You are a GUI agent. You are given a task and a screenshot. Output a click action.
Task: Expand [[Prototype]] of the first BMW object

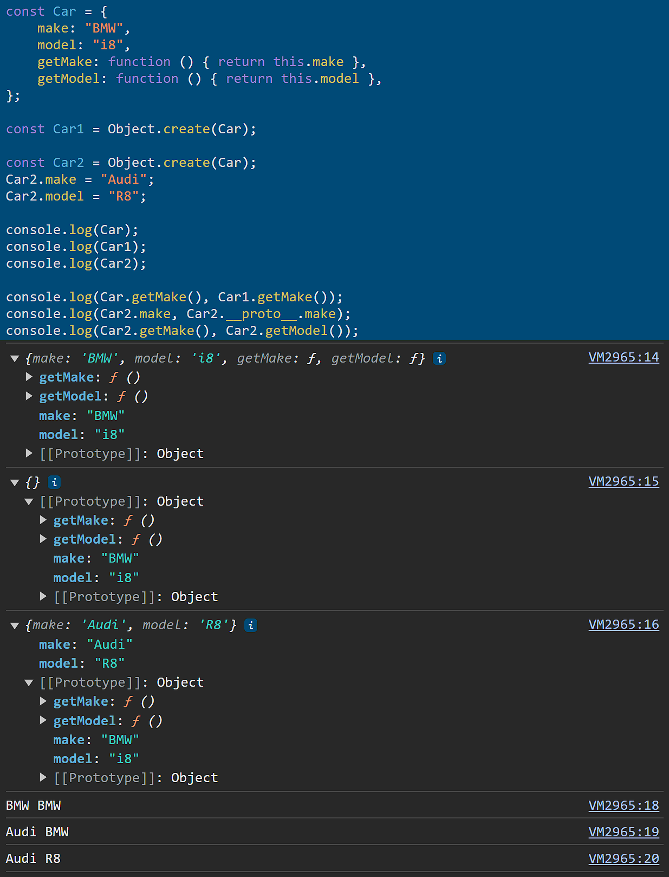29,453
